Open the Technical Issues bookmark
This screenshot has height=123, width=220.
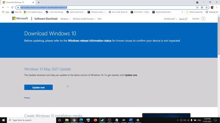[97, 12]
